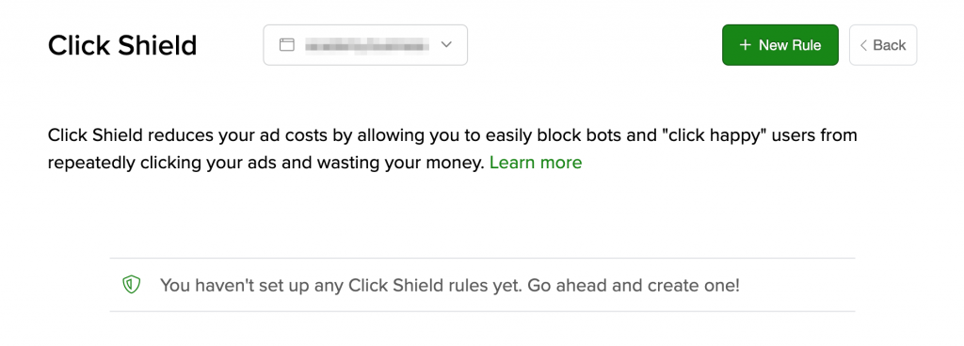Open the site selector dropdown
This screenshot has width=964, height=346.
[365, 45]
